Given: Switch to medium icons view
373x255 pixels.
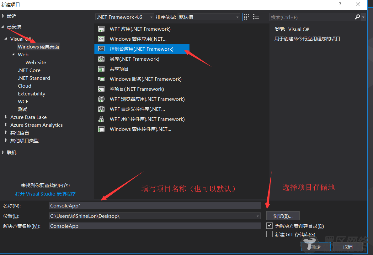Looking at the screenshot, I should point(247,17).
